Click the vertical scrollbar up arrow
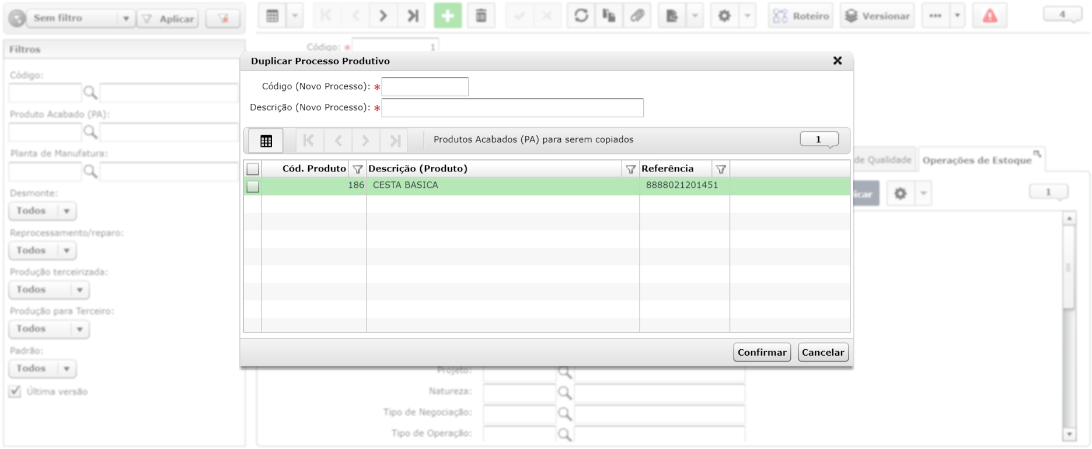Screen dimensions: 1092x449 pyautogui.click(x=1069, y=219)
